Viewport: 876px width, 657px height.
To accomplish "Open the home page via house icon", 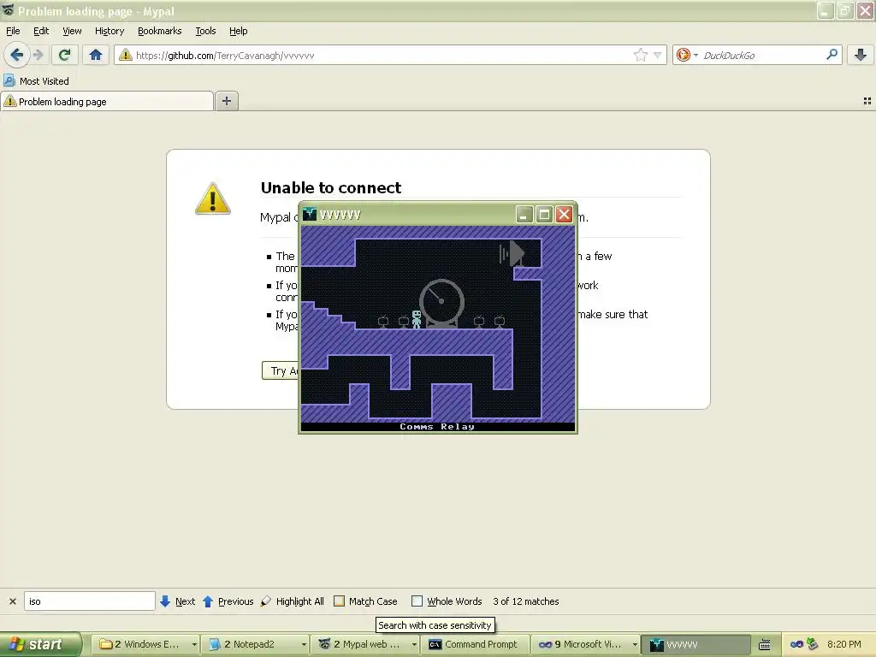I will [96, 55].
